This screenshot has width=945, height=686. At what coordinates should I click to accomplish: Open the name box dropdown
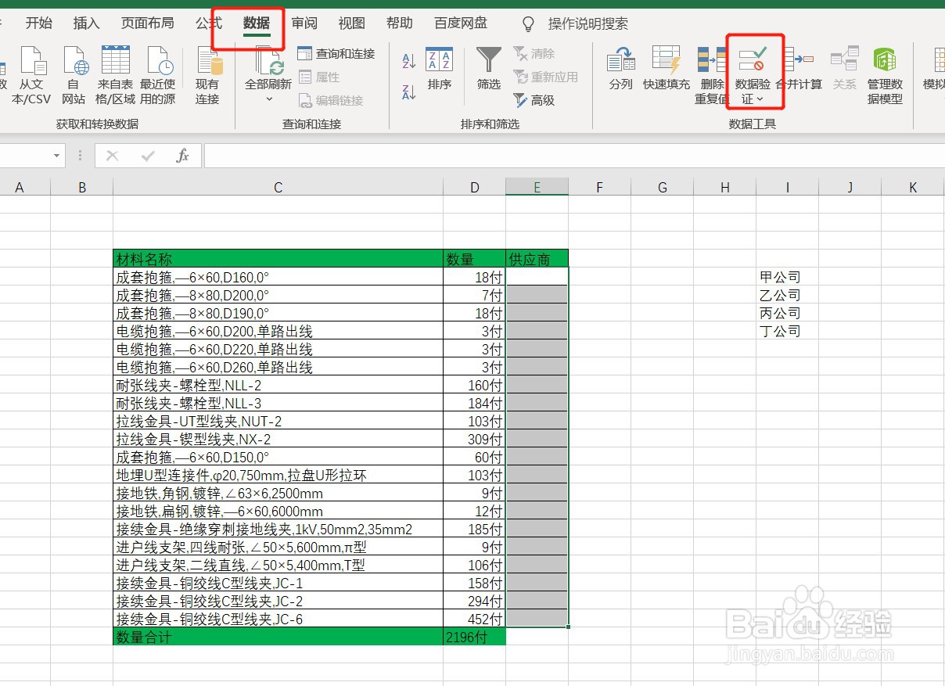55,156
